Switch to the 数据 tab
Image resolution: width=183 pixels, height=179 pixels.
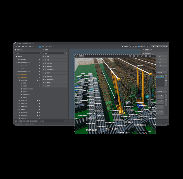50,46
